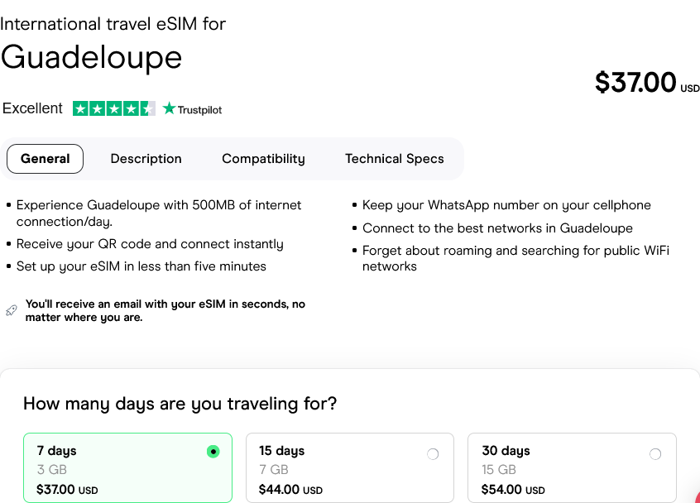Select the General tab

click(46, 159)
